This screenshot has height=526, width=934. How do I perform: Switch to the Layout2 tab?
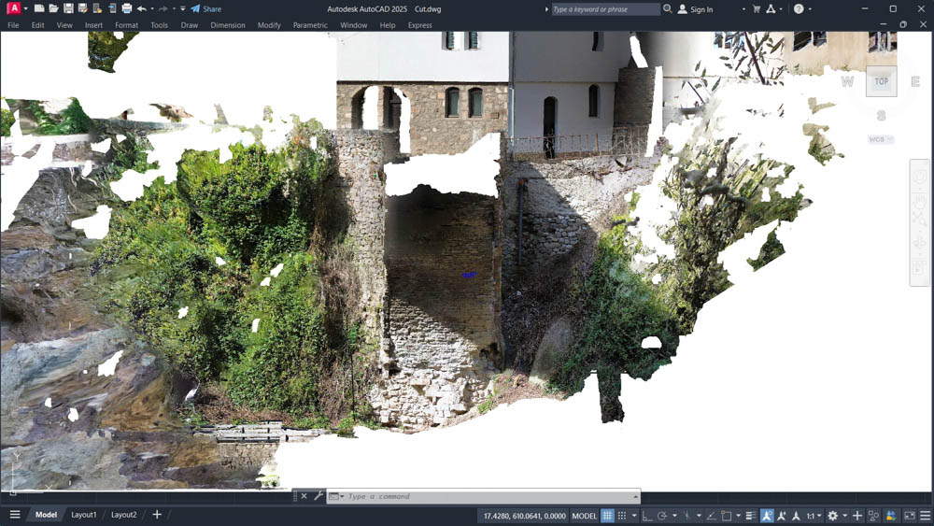tap(124, 515)
